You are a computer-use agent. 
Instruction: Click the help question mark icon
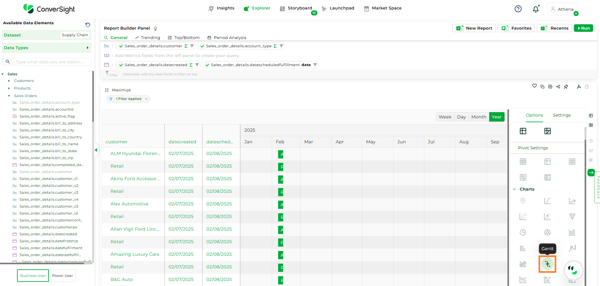518,9
